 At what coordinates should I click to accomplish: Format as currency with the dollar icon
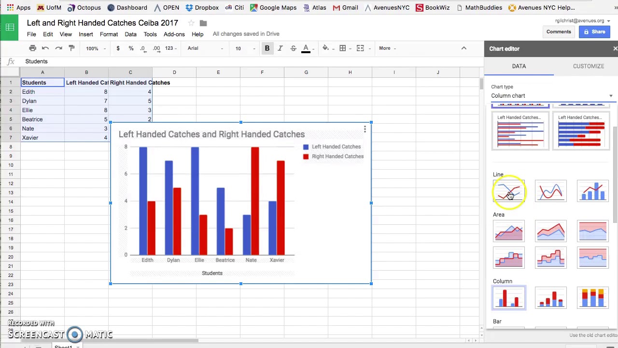point(118,48)
